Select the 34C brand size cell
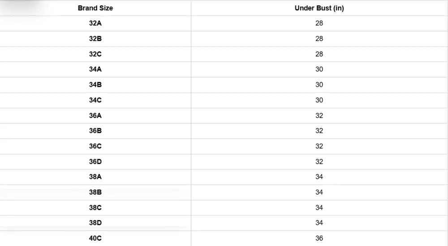This screenshot has height=246, width=448. pos(95,100)
